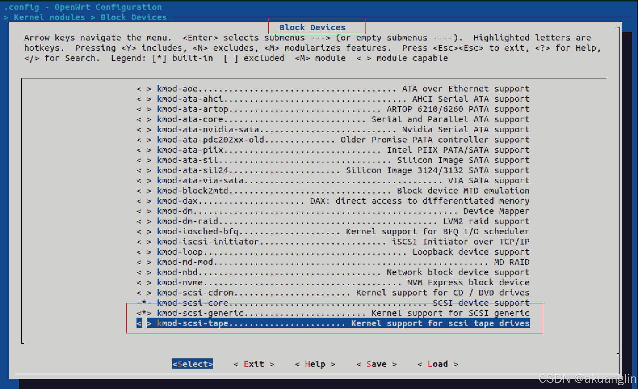
Task: Click Block Devices in the breadcrumb path
Action: (x=133, y=18)
